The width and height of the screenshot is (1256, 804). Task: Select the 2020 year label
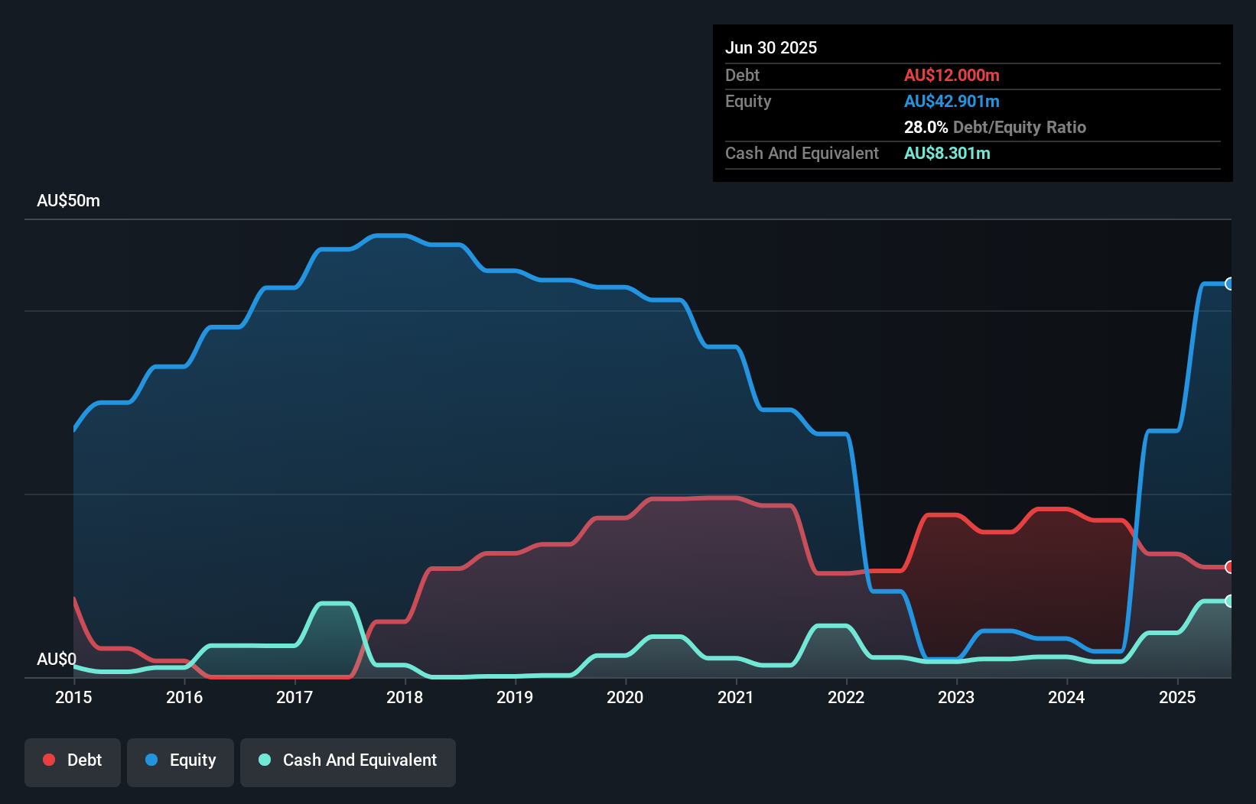[625, 697]
